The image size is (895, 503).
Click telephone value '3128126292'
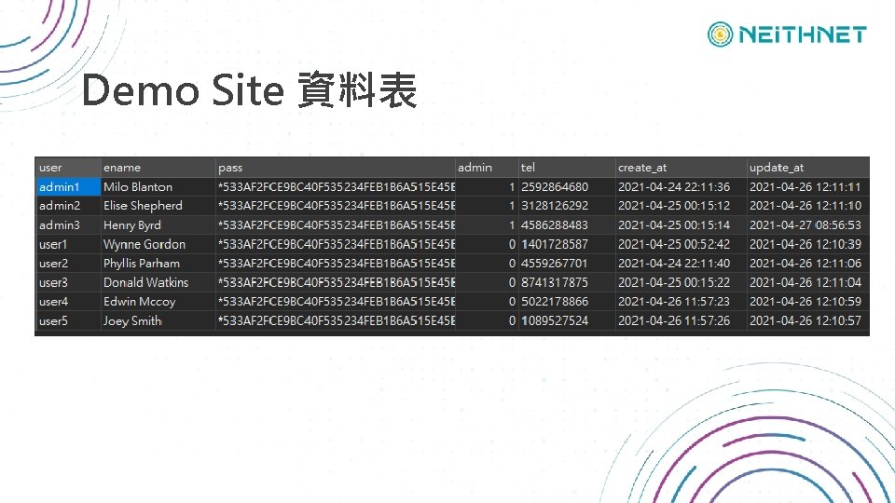tap(554, 206)
